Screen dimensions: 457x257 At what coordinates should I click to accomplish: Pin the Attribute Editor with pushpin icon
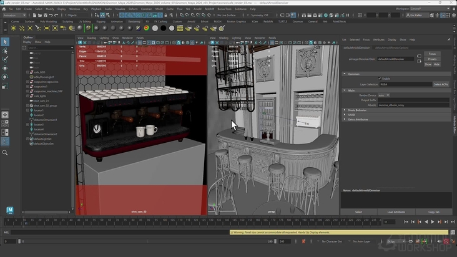point(448,39)
